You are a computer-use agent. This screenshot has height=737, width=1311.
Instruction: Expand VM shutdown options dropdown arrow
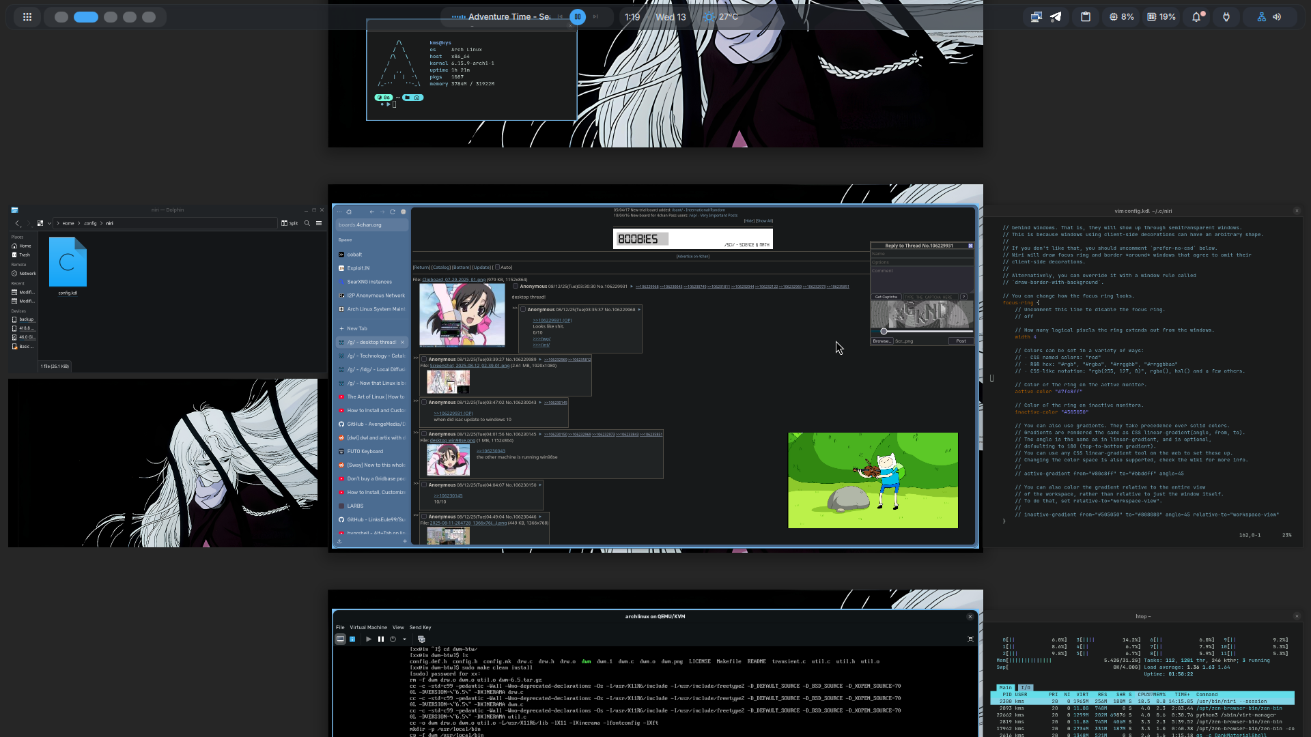pyautogui.click(x=404, y=639)
